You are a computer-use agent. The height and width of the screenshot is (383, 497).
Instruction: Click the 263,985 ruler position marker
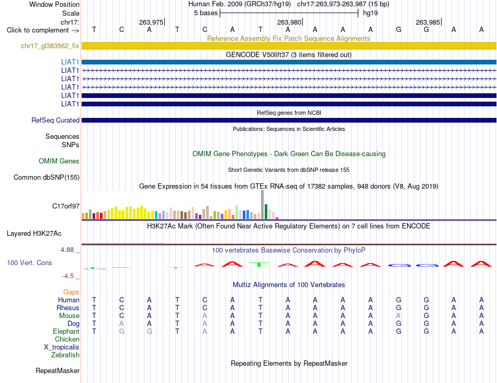point(428,22)
